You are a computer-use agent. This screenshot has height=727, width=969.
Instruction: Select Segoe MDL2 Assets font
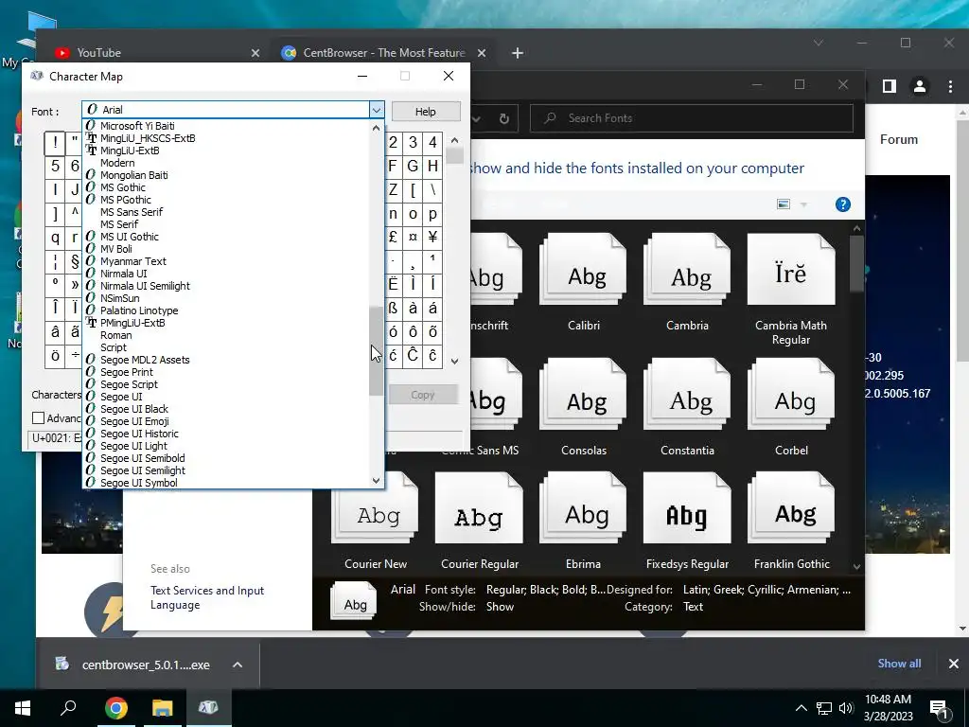point(145,359)
